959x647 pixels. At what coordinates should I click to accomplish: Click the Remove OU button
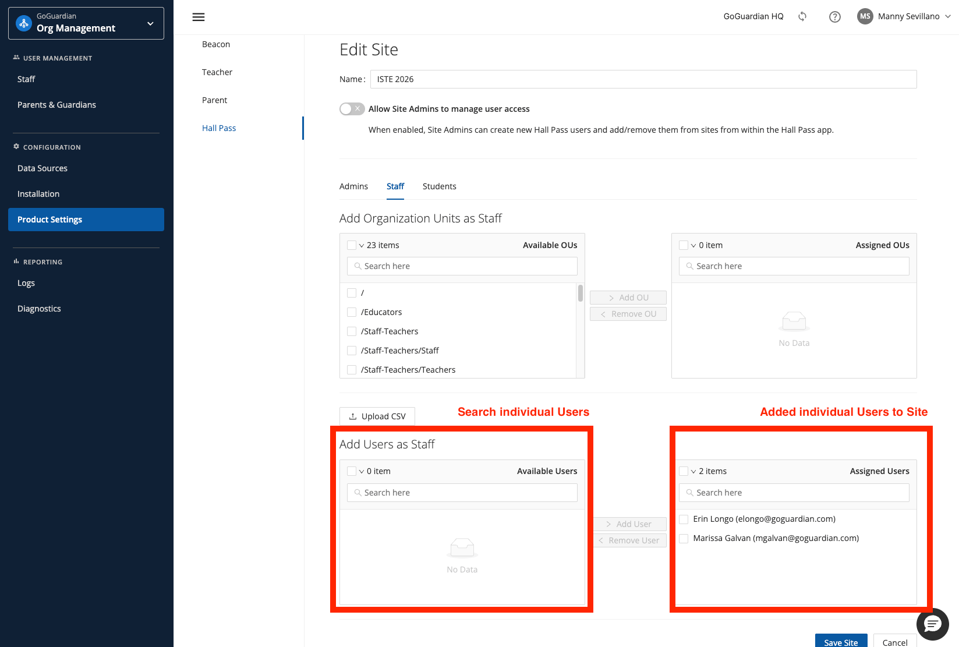pos(628,314)
